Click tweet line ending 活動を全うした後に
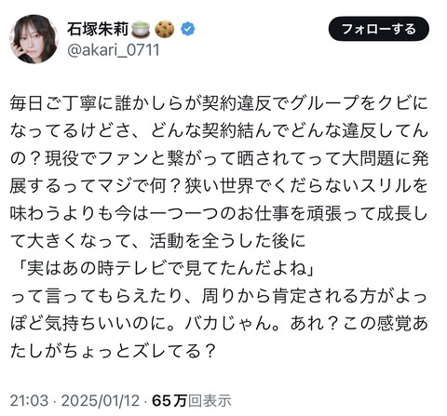Image resolution: width=447 pixels, height=416 pixels. click(x=158, y=241)
